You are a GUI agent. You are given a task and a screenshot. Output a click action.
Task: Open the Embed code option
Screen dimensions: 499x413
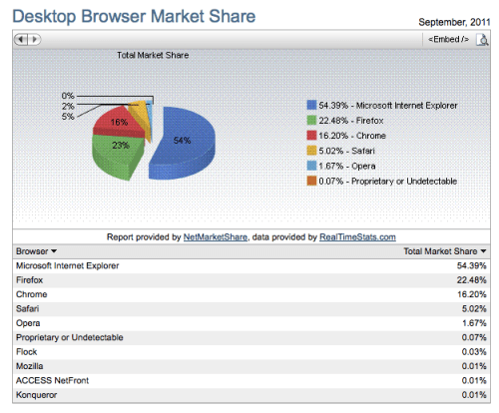(448, 39)
